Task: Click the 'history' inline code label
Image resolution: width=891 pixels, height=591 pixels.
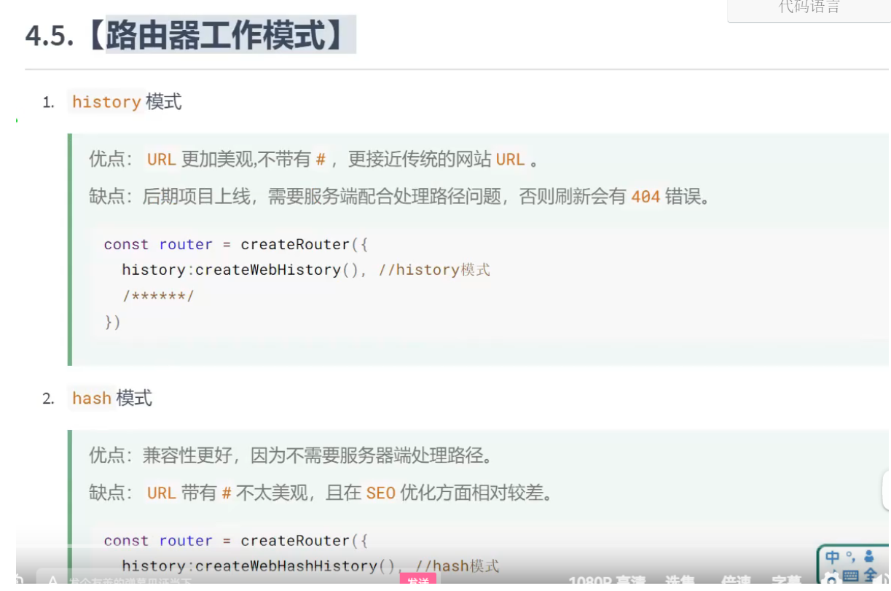Action: click(106, 101)
